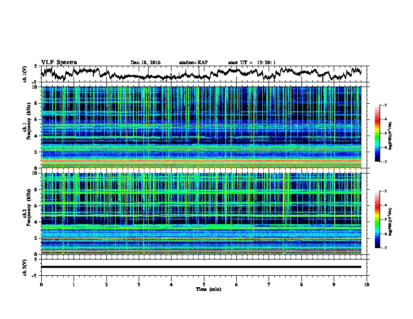Viewport: 413px width, 319px height.
Task: Click the '-3' label on ch.1 colorbar
Action: point(384,105)
